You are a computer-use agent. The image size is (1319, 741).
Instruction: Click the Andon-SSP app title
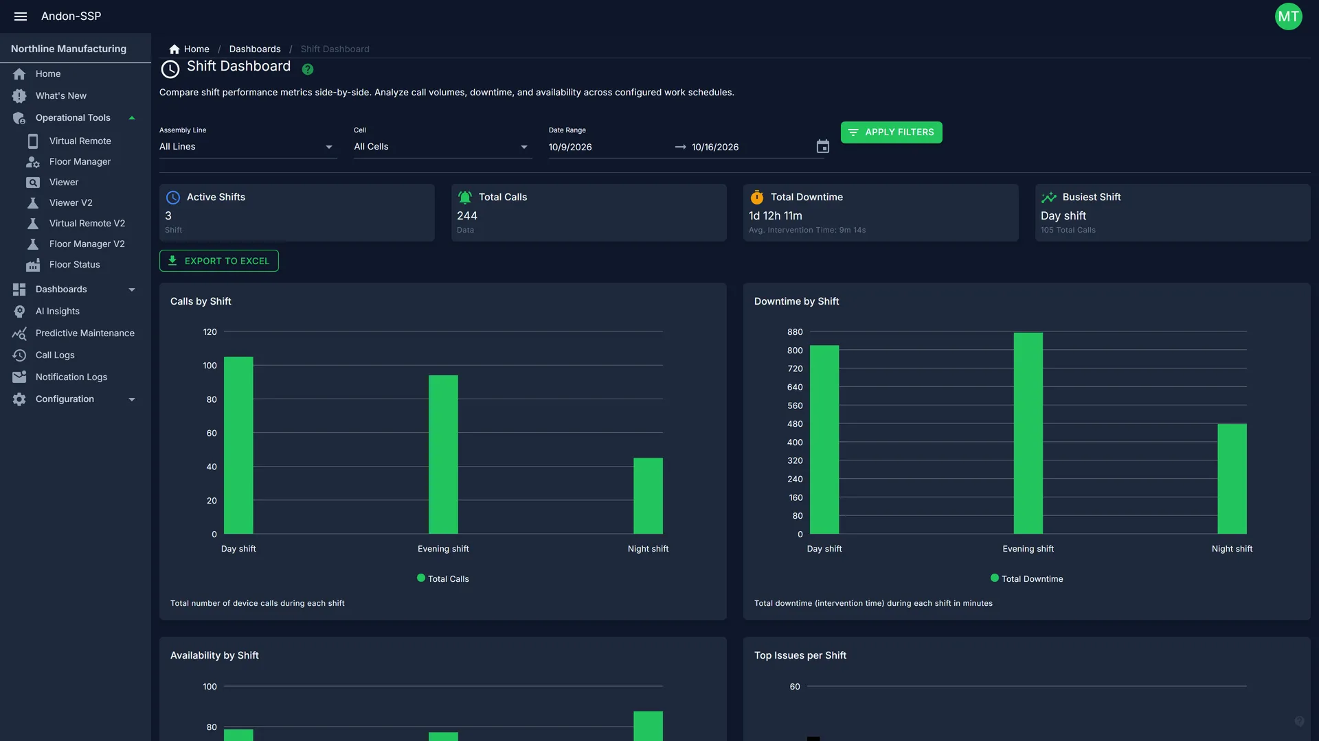(71, 16)
